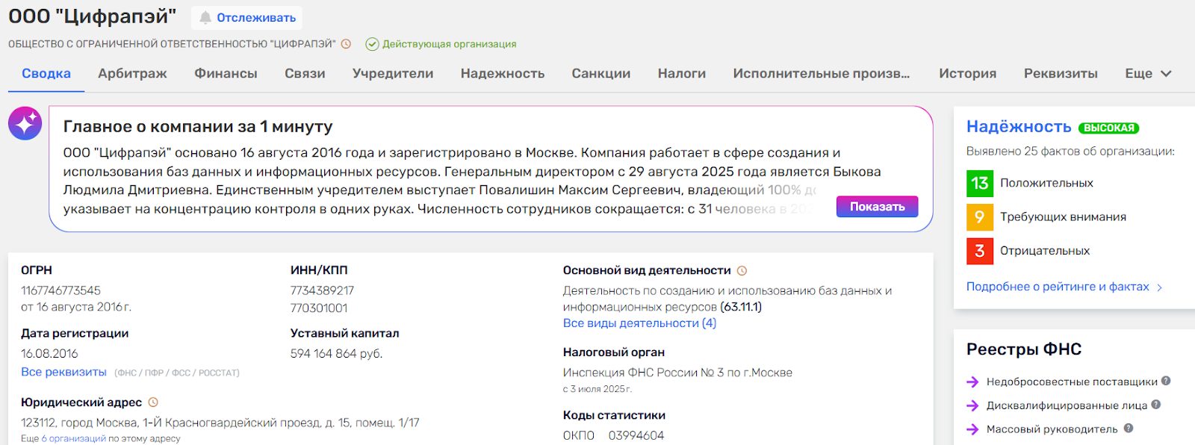Viewport: 1195px width, 445px height.
Task: Switch to the Надежность tab
Action: [503, 73]
